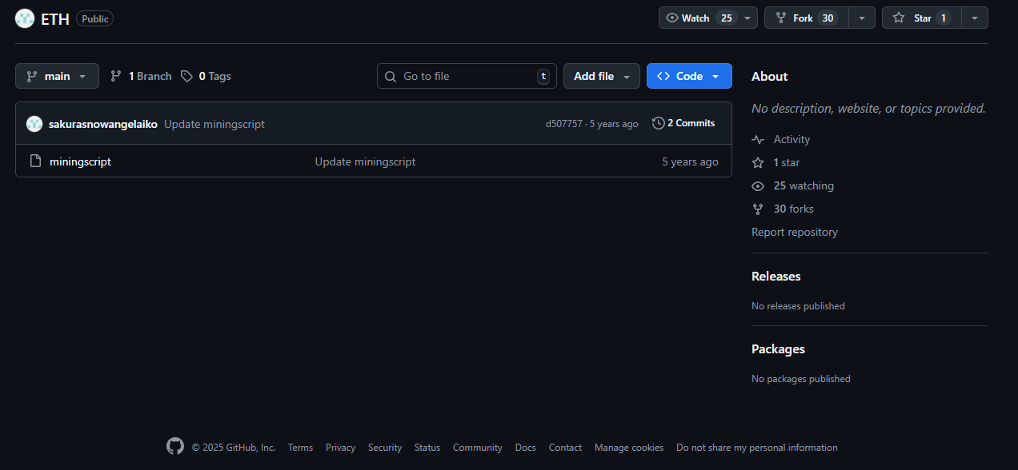1018x470 pixels.
Task: Click the search magnifier icon
Action: [x=391, y=77]
